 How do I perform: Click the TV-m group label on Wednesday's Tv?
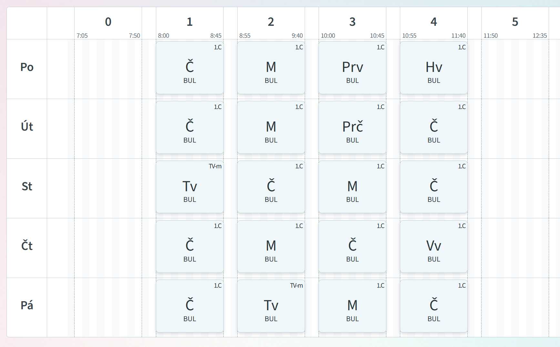point(215,166)
